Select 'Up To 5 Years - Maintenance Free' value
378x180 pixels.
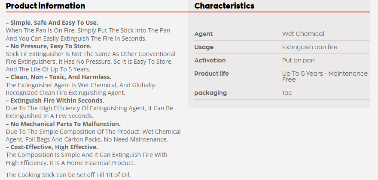(x=324, y=77)
